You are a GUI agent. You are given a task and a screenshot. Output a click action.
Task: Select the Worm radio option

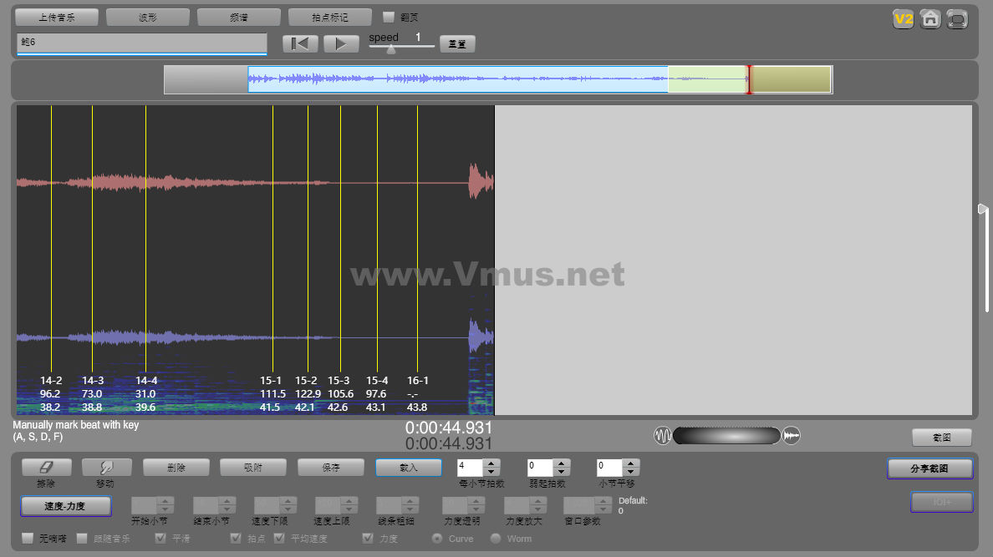click(x=495, y=539)
